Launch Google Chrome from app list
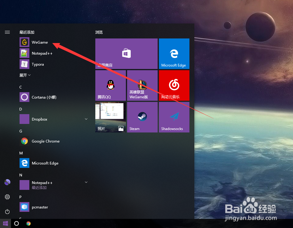The image size is (293, 228). 53,141
